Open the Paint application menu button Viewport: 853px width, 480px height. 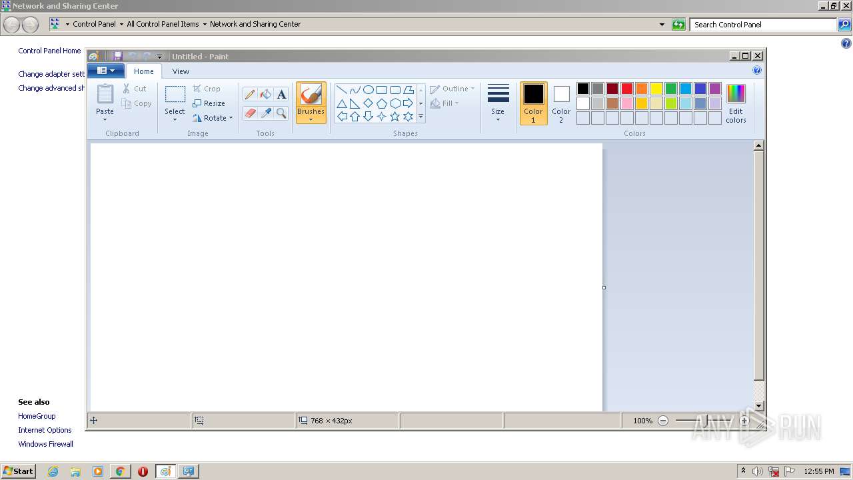pos(106,71)
